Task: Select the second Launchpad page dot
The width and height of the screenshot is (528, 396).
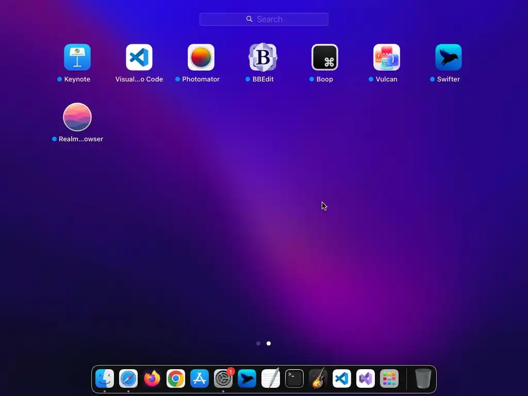Action: pos(269,343)
